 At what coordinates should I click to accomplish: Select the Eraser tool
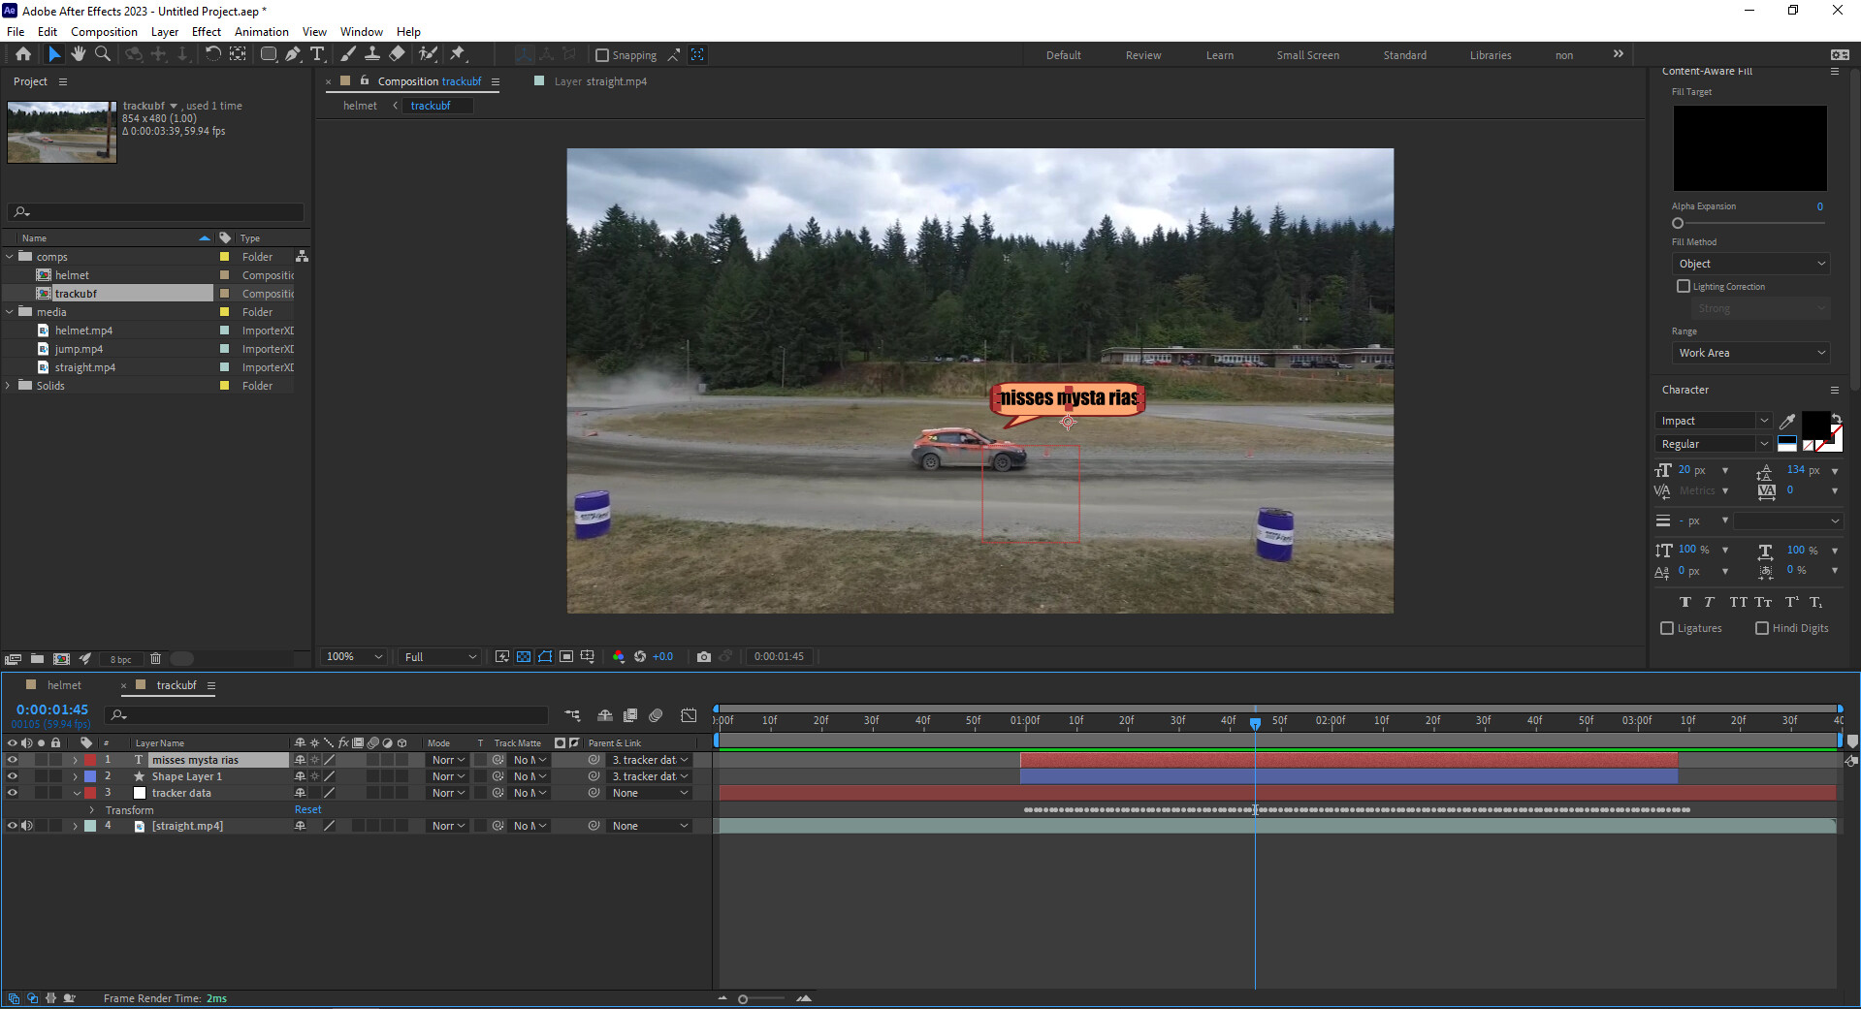pyautogui.click(x=398, y=54)
